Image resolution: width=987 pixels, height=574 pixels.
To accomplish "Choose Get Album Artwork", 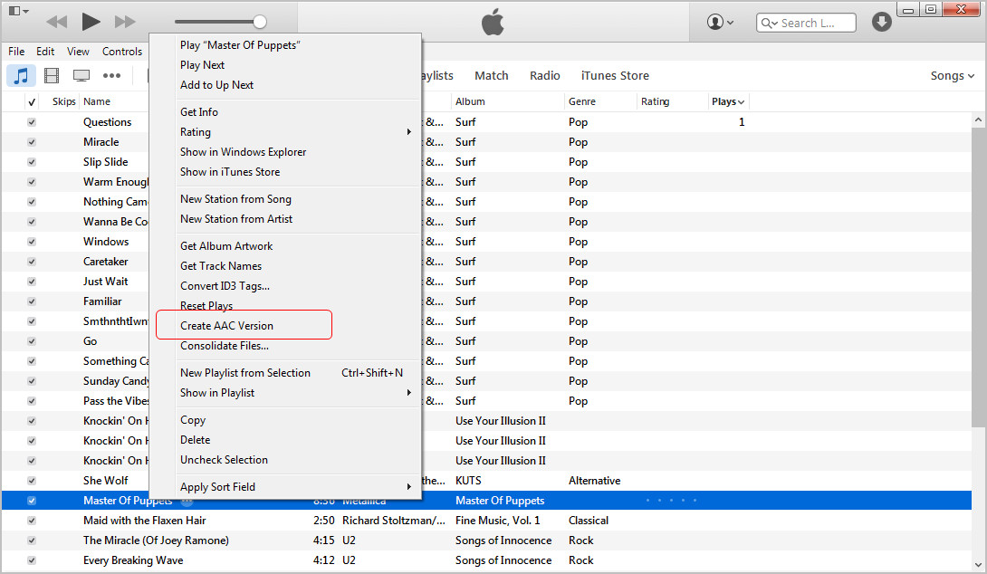I will coord(226,246).
